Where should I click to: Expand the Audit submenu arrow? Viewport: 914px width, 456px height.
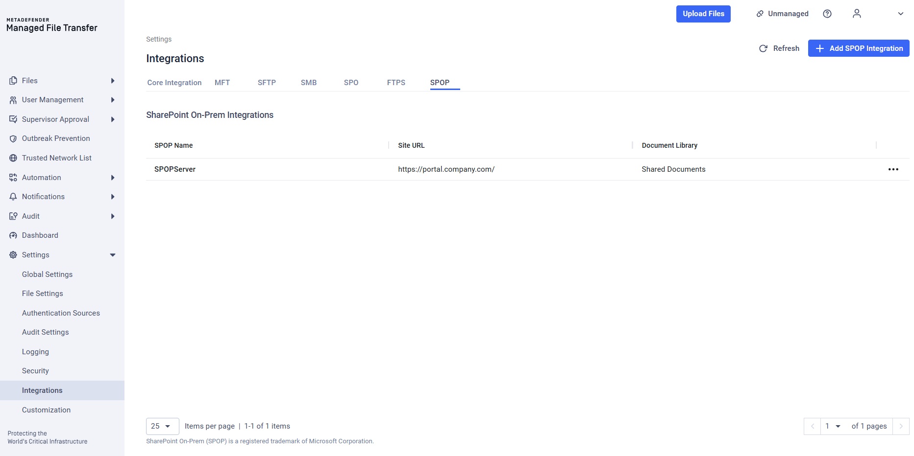(x=113, y=216)
